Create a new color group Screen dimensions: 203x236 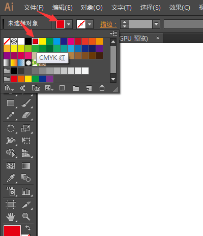[x=76, y=88]
